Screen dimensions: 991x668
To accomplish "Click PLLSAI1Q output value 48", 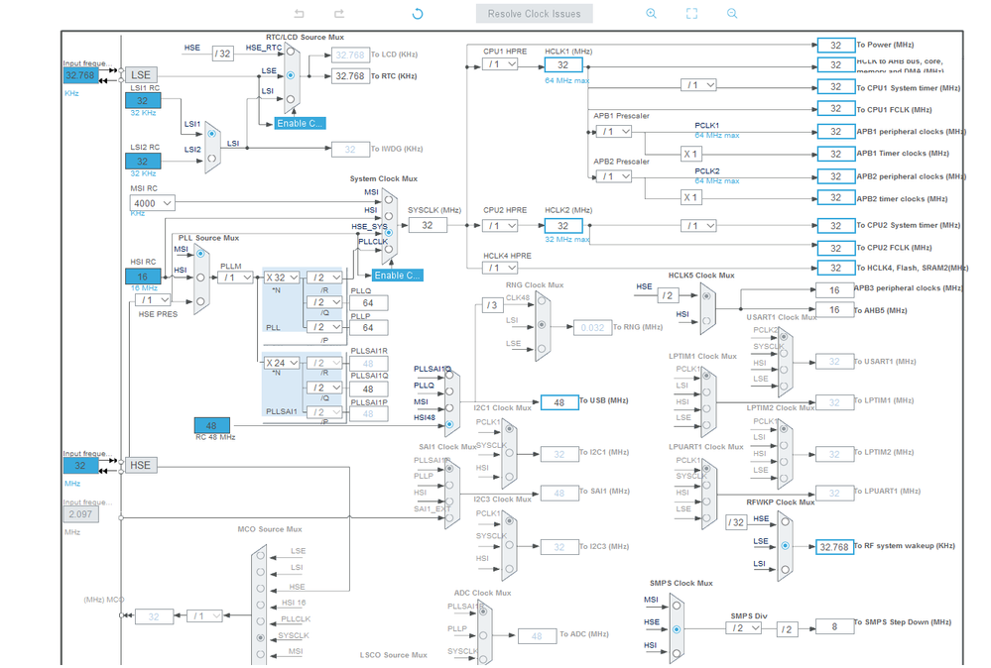I will tap(368, 390).
